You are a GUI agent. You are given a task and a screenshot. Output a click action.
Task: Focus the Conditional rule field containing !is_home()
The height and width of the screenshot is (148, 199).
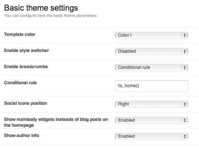click(x=152, y=86)
